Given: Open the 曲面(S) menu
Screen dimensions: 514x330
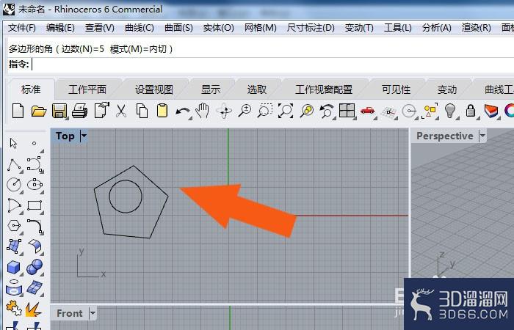Looking at the screenshot, I should click(178, 28).
